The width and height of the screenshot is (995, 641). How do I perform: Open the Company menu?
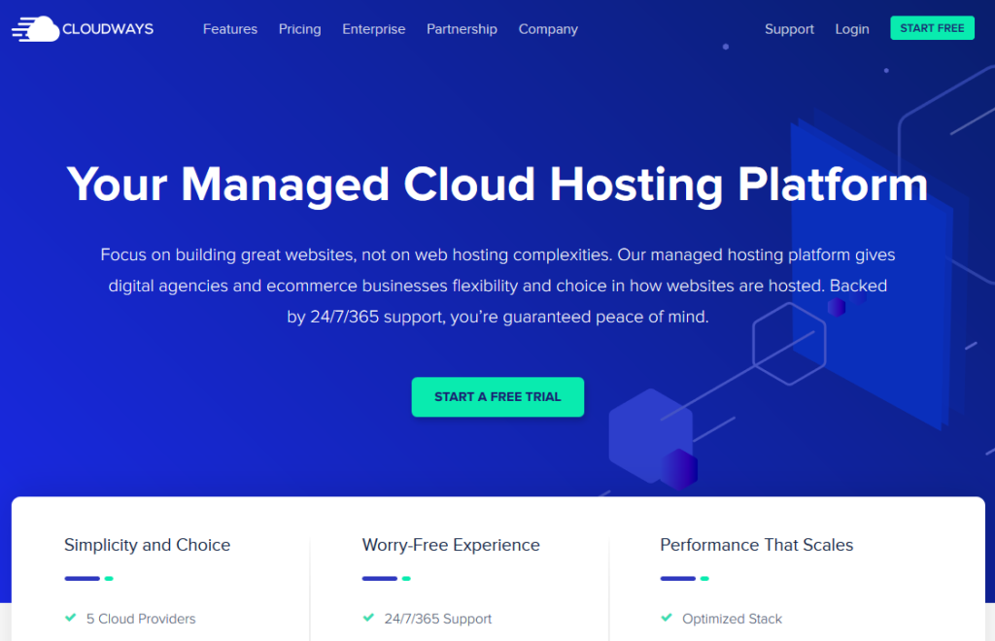tap(548, 29)
